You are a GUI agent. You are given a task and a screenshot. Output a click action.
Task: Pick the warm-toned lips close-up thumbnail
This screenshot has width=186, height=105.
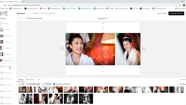click(116, 90)
